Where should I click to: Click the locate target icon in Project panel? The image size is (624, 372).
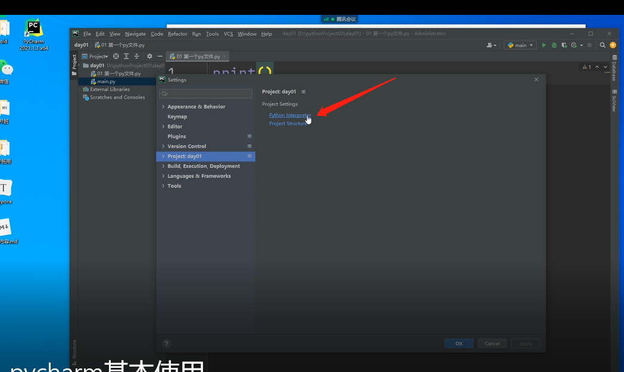click(x=116, y=56)
